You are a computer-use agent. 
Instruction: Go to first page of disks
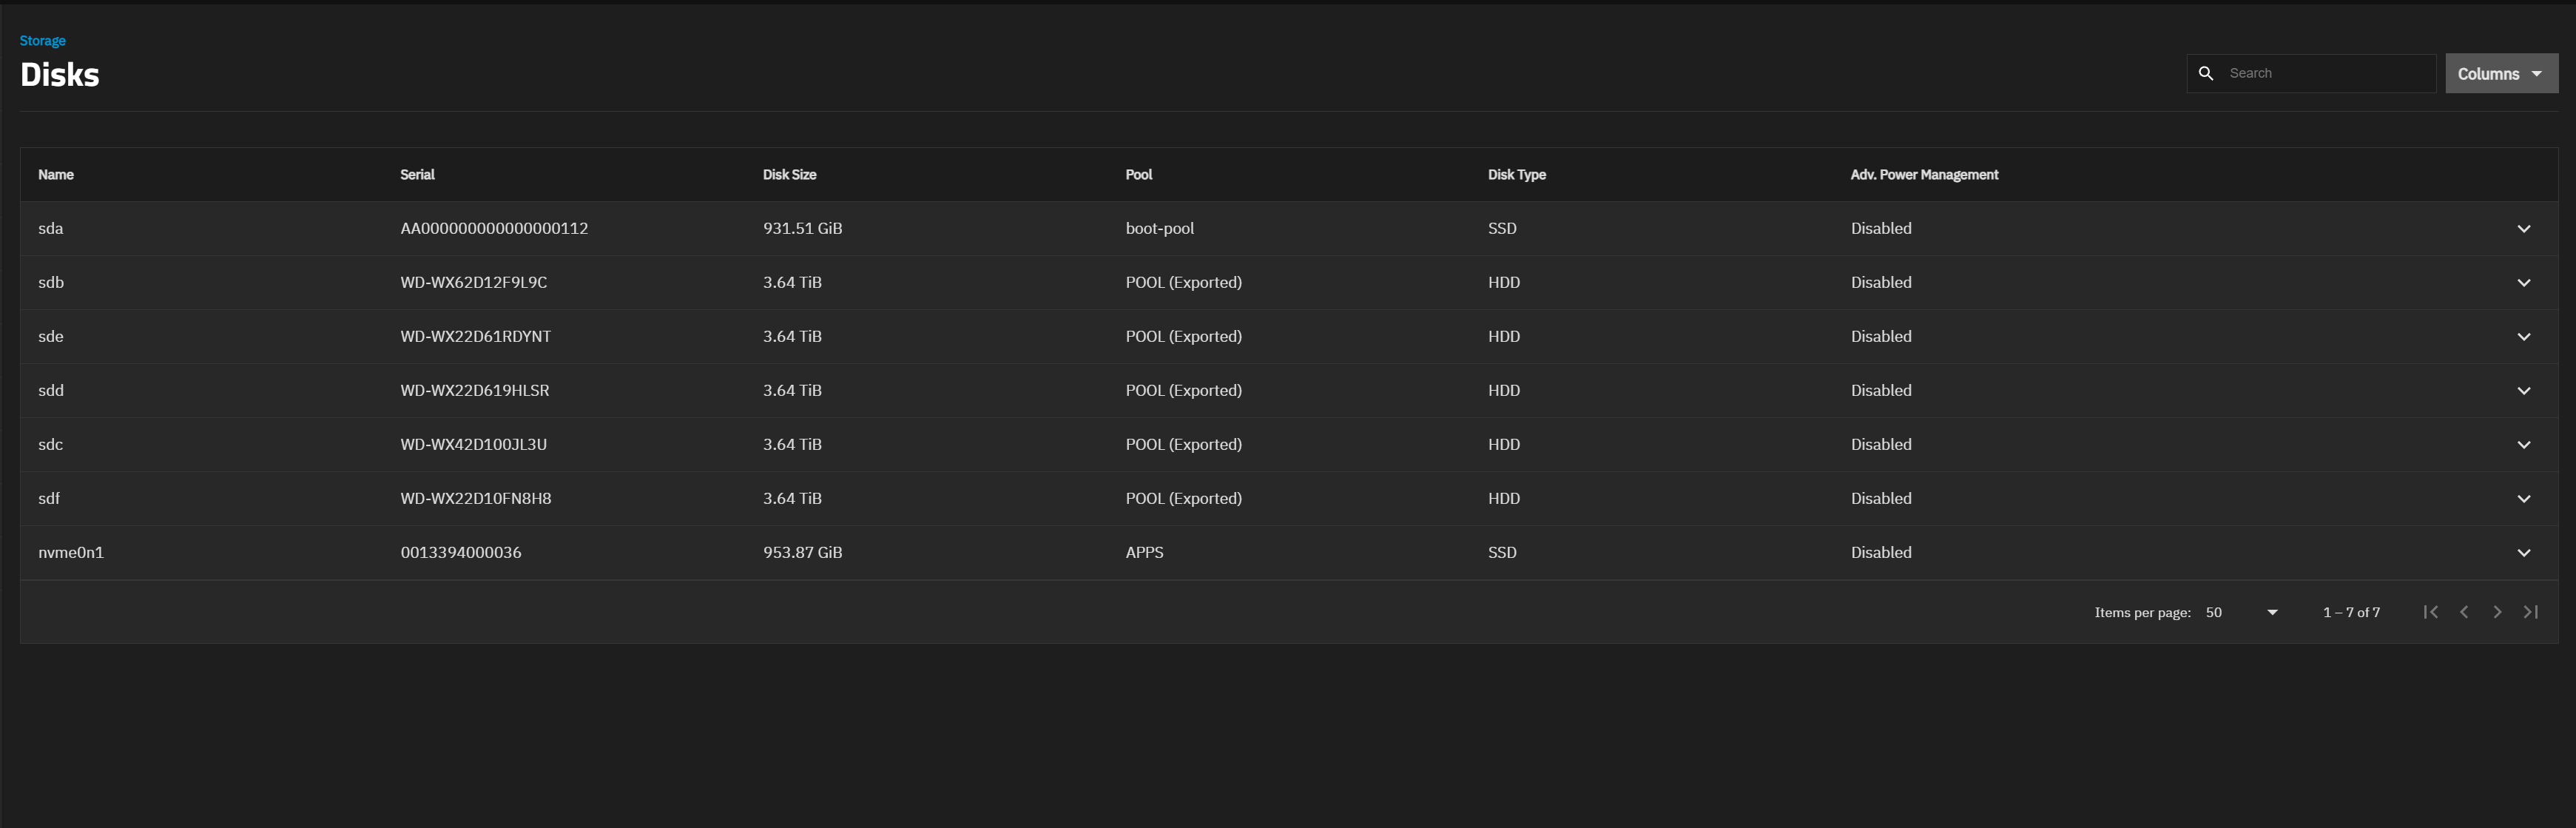[2430, 612]
